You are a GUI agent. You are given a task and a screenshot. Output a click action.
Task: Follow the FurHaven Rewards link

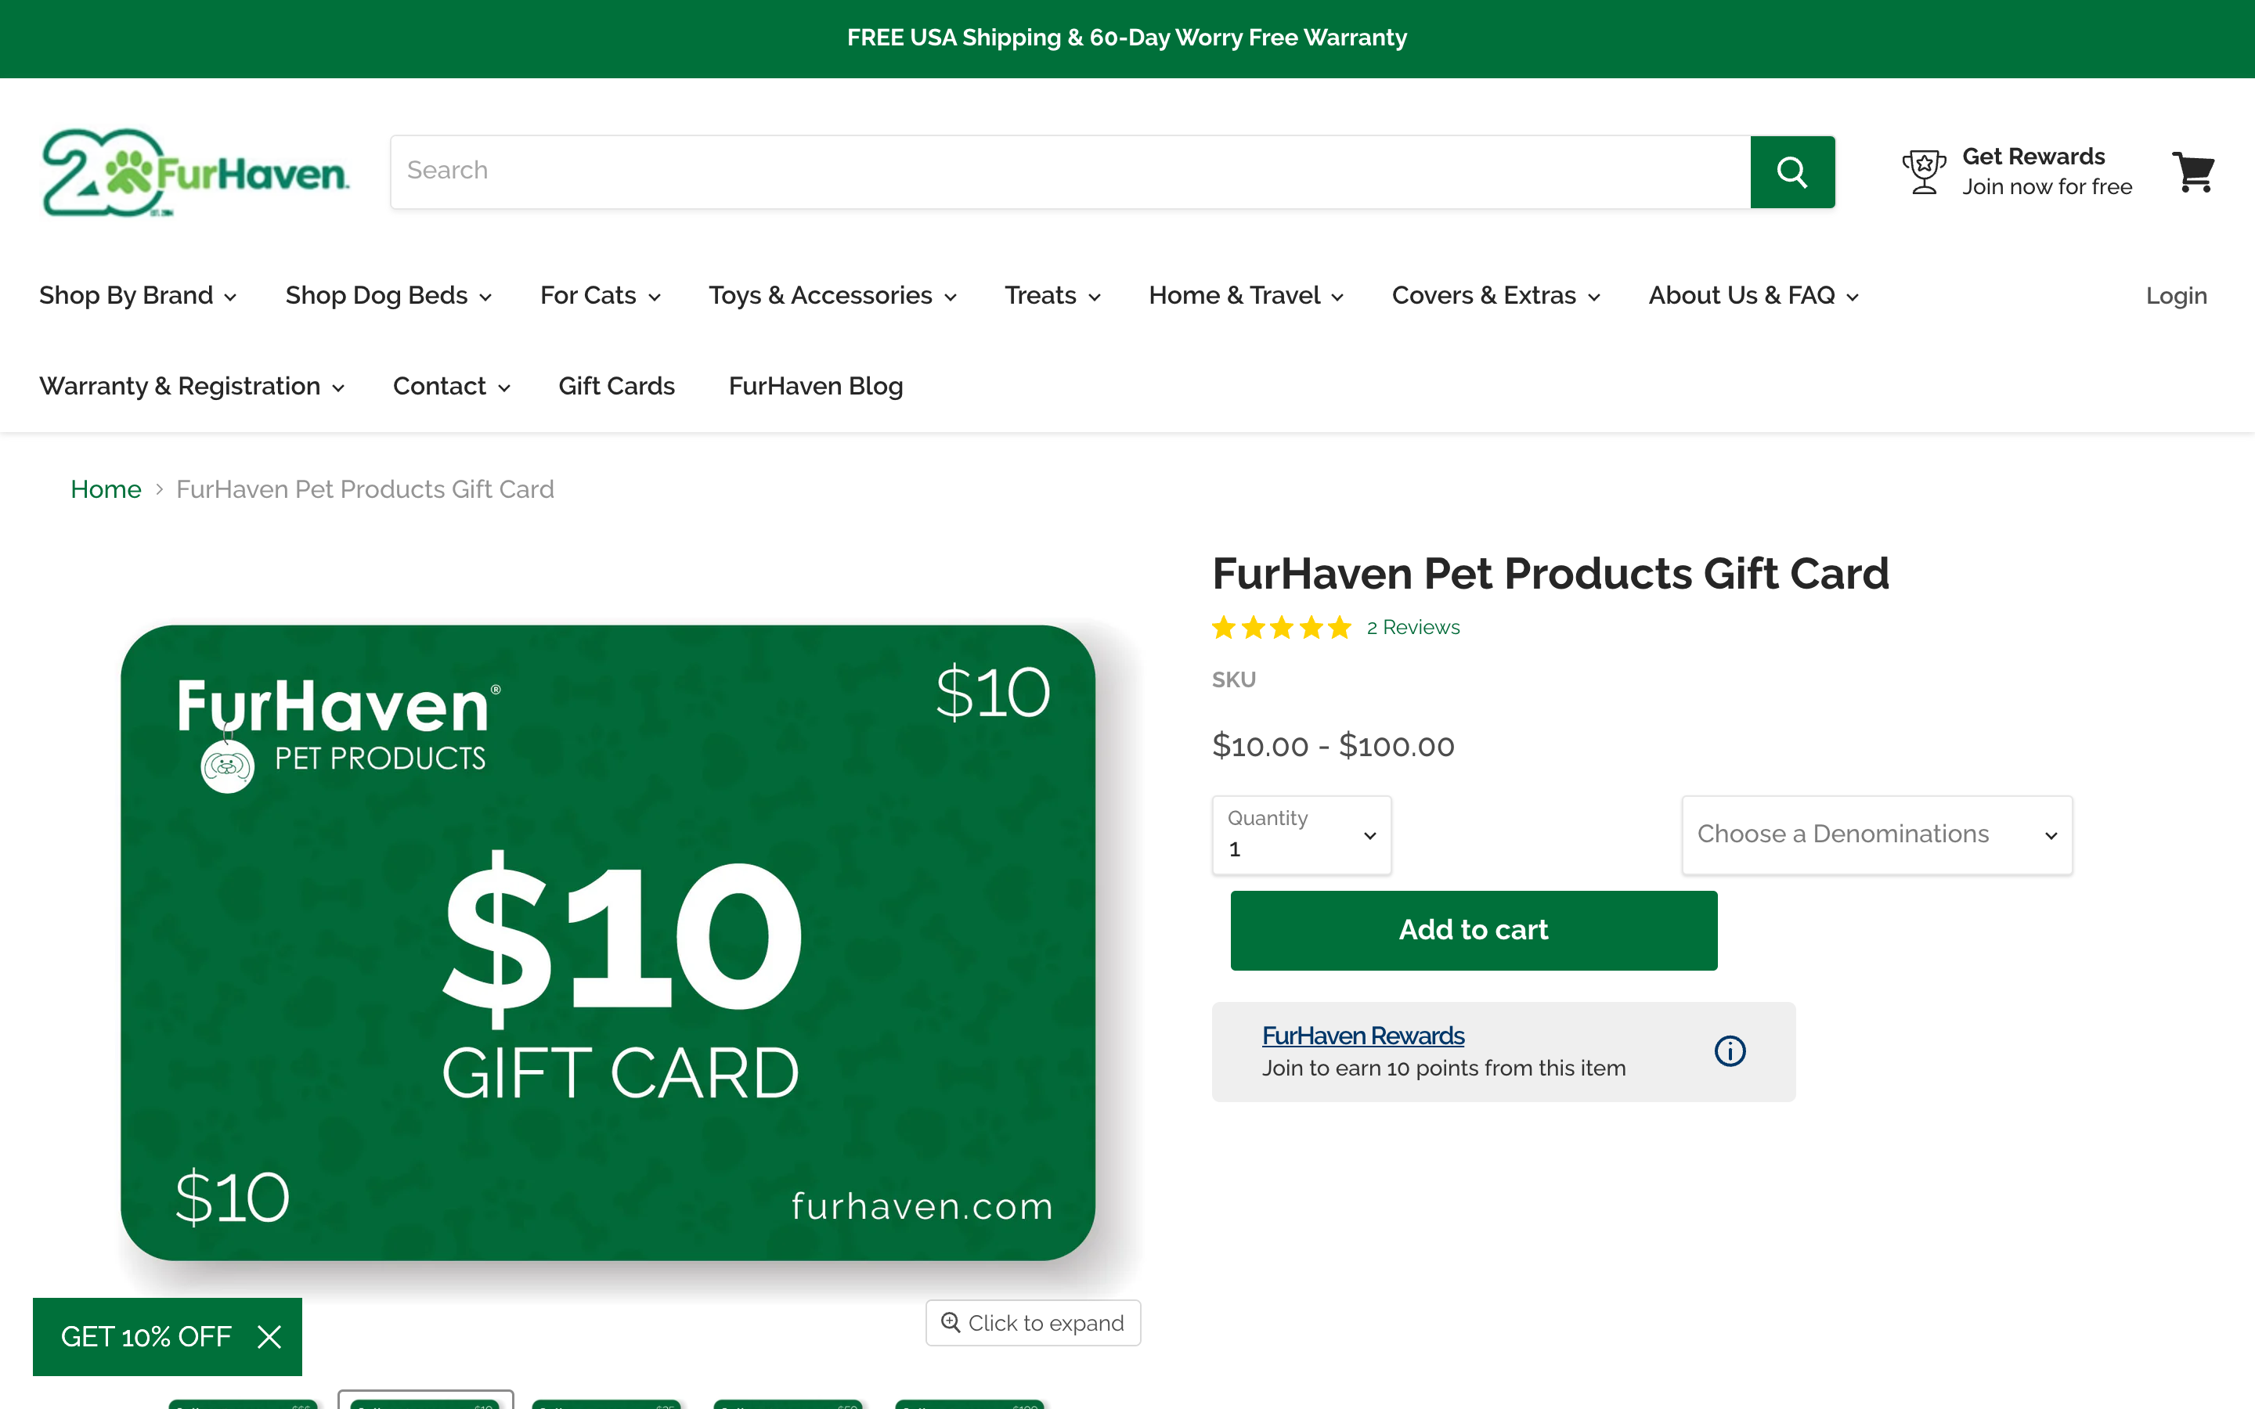point(1362,1036)
